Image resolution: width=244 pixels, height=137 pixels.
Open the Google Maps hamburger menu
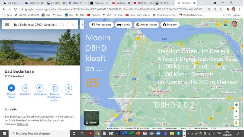click(7, 25)
